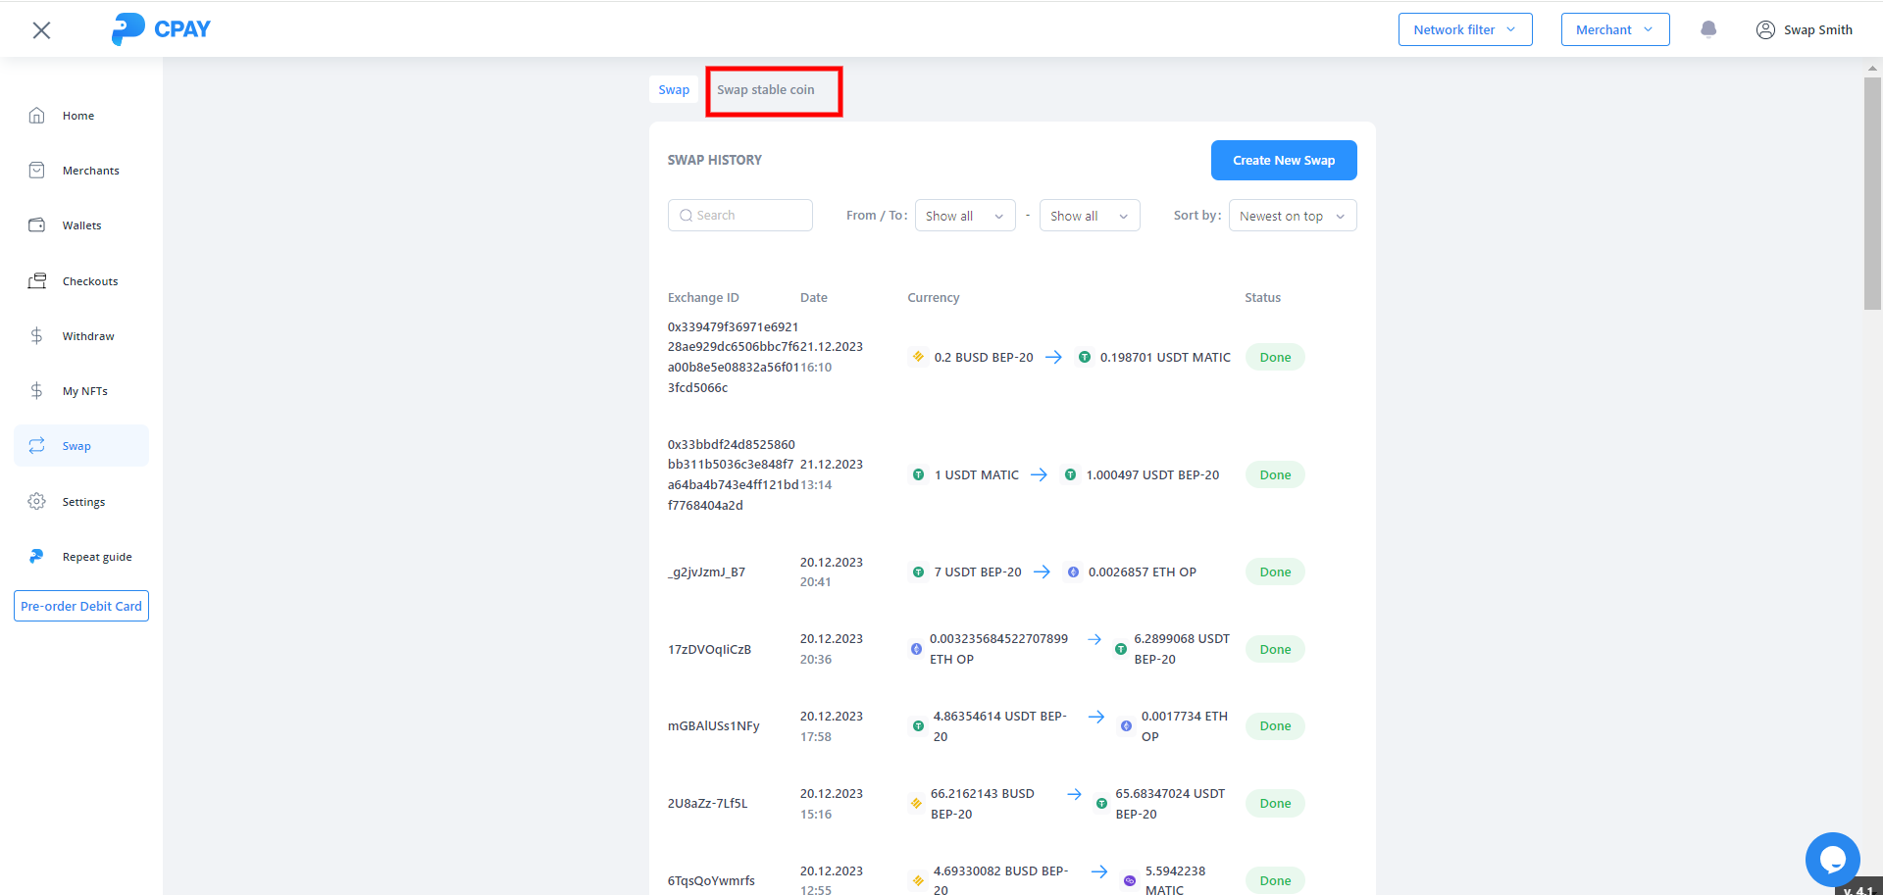Open the live chat bubble icon
1883x895 pixels.
[x=1832, y=859]
